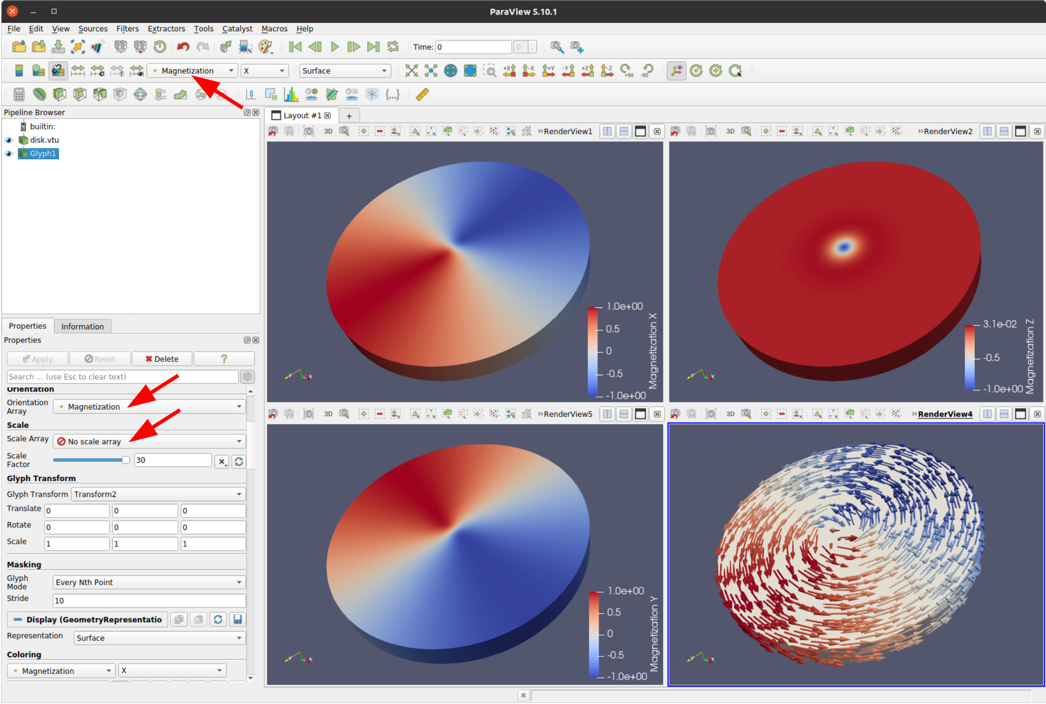Jump to first frame icon
1046x704 pixels.
[295, 47]
